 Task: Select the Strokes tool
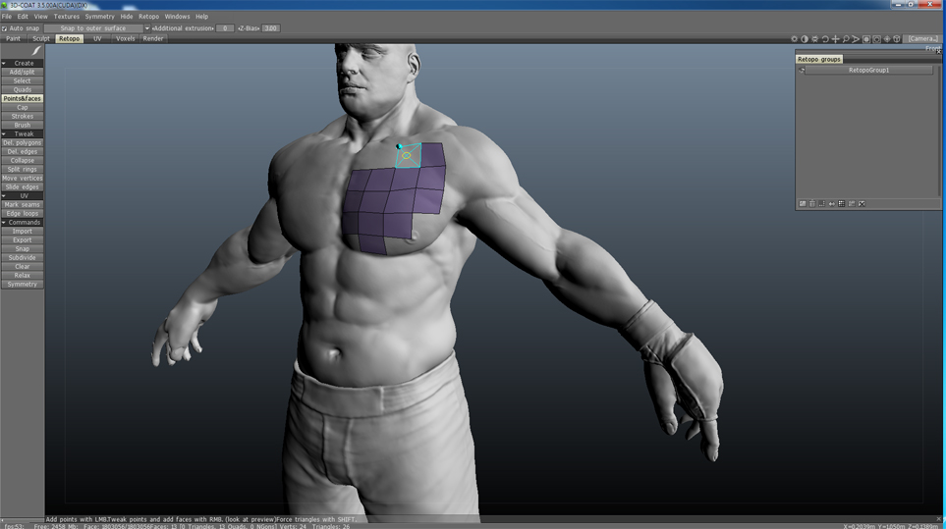point(23,116)
